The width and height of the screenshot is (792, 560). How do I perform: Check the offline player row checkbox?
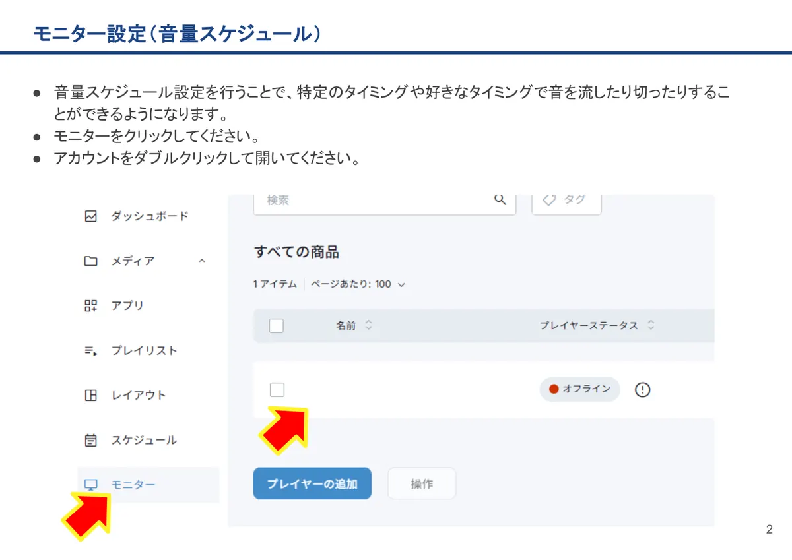pos(277,390)
